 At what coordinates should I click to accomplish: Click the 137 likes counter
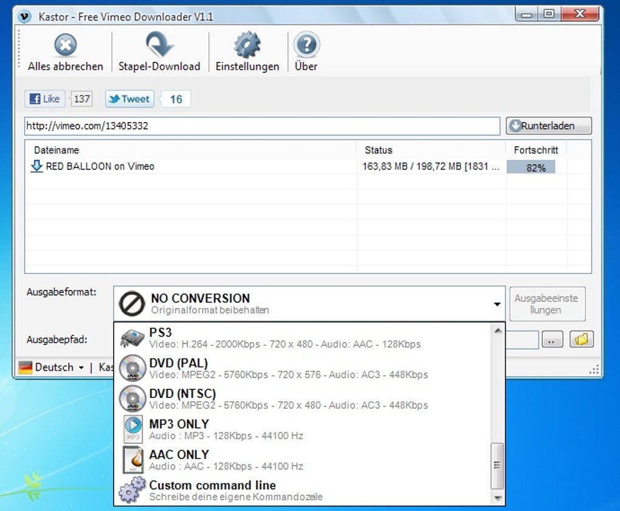pos(82,99)
